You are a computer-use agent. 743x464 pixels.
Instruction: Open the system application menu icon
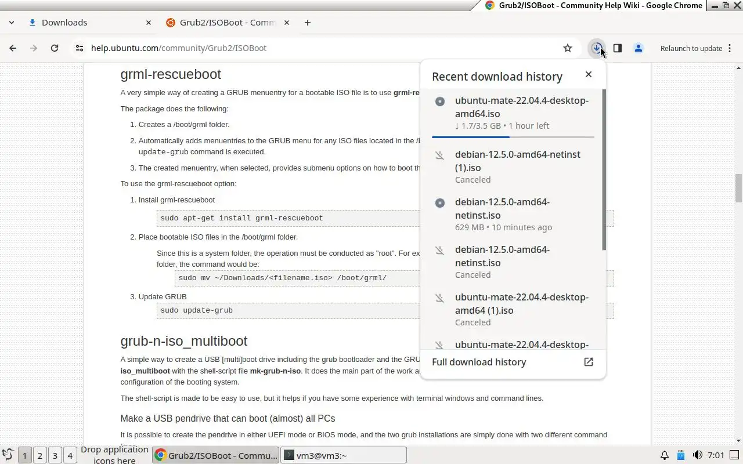coord(8,455)
